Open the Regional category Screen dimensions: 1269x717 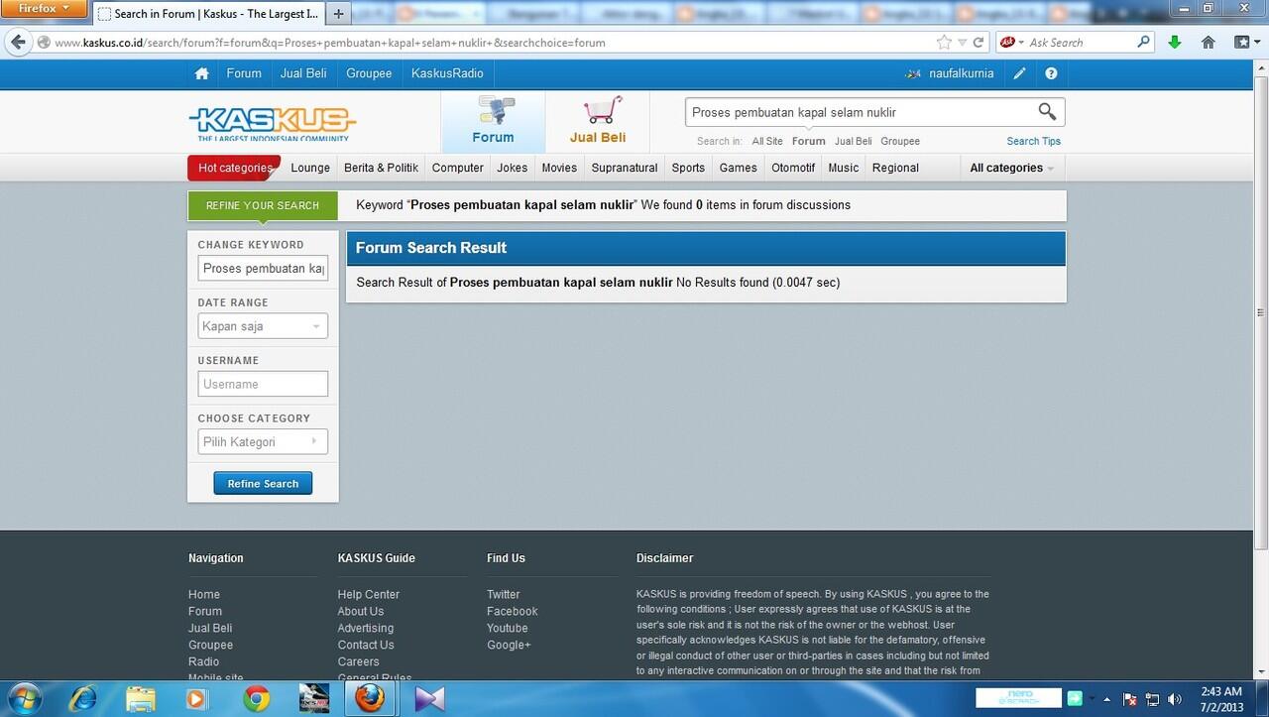click(895, 168)
